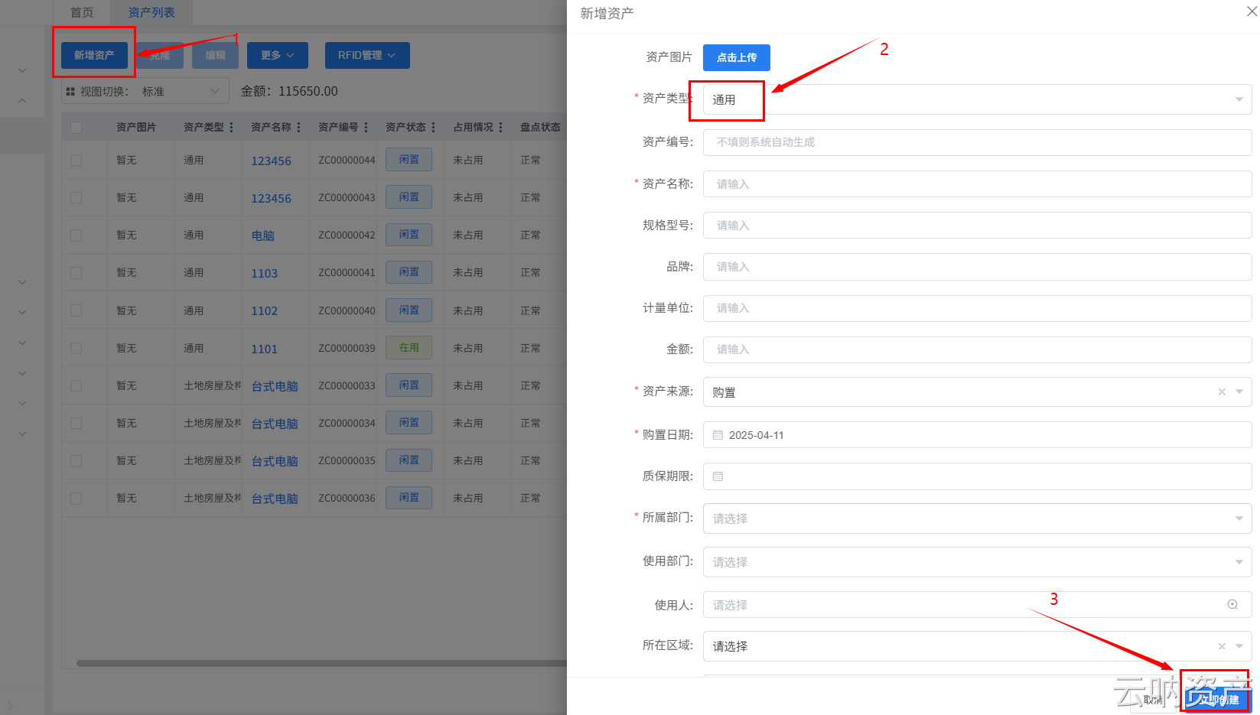Click the 使用人 selection field
This screenshot has width=1260, height=715.
(x=977, y=604)
